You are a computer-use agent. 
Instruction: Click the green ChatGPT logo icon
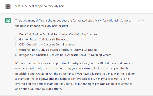pos(8,21)
